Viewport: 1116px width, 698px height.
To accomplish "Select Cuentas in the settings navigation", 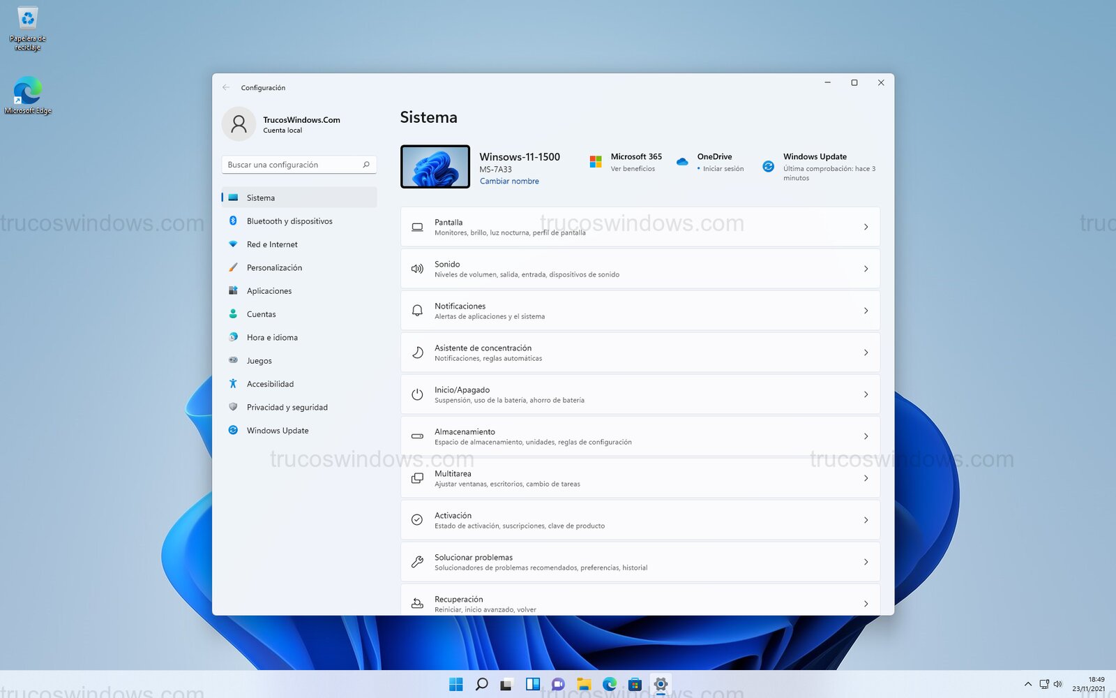I will 262,314.
